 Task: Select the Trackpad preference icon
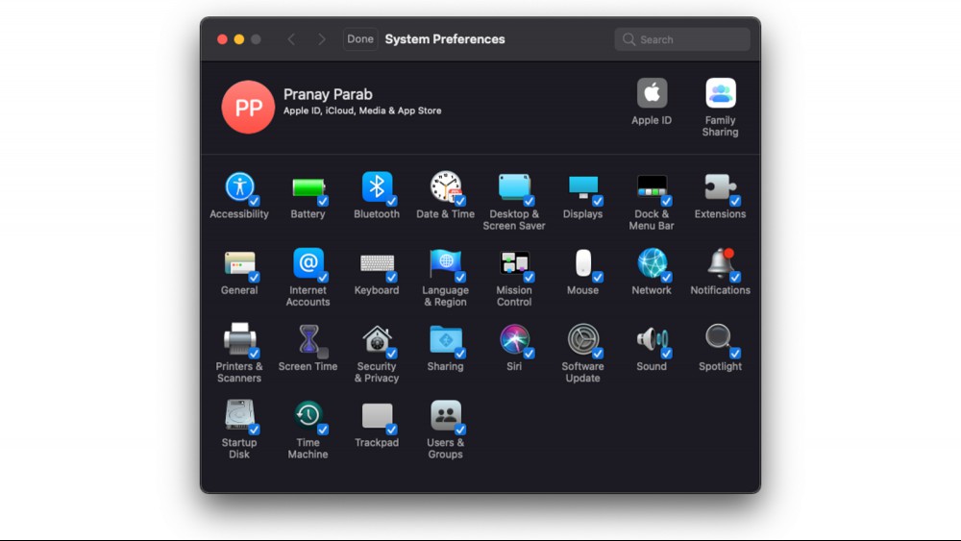click(x=377, y=415)
